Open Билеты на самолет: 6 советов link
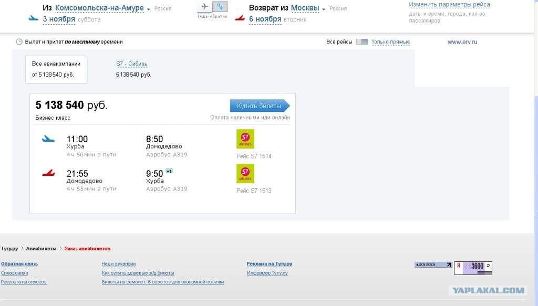The image size is (538, 306). click(x=163, y=282)
